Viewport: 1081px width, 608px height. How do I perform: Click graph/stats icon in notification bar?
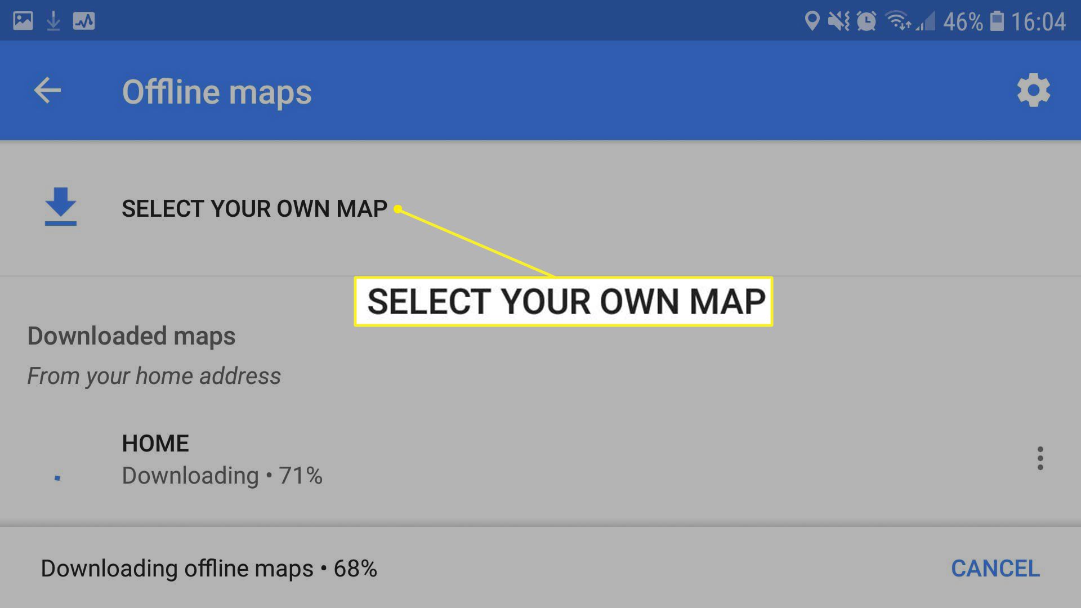point(83,20)
